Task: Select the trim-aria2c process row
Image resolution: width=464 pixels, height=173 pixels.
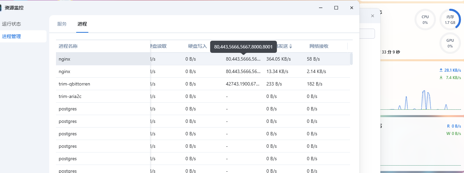Action: pyautogui.click(x=203, y=96)
